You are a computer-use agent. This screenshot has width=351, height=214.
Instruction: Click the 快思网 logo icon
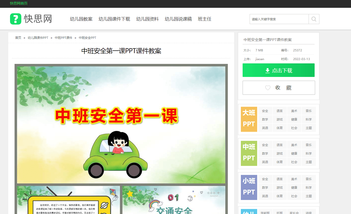coord(16,19)
